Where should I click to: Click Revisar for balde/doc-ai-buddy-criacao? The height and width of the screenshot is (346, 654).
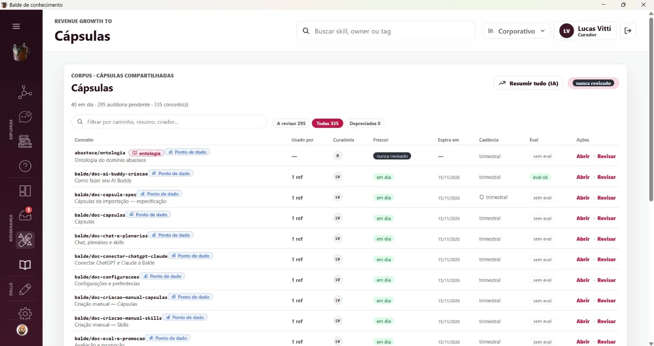coord(606,177)
